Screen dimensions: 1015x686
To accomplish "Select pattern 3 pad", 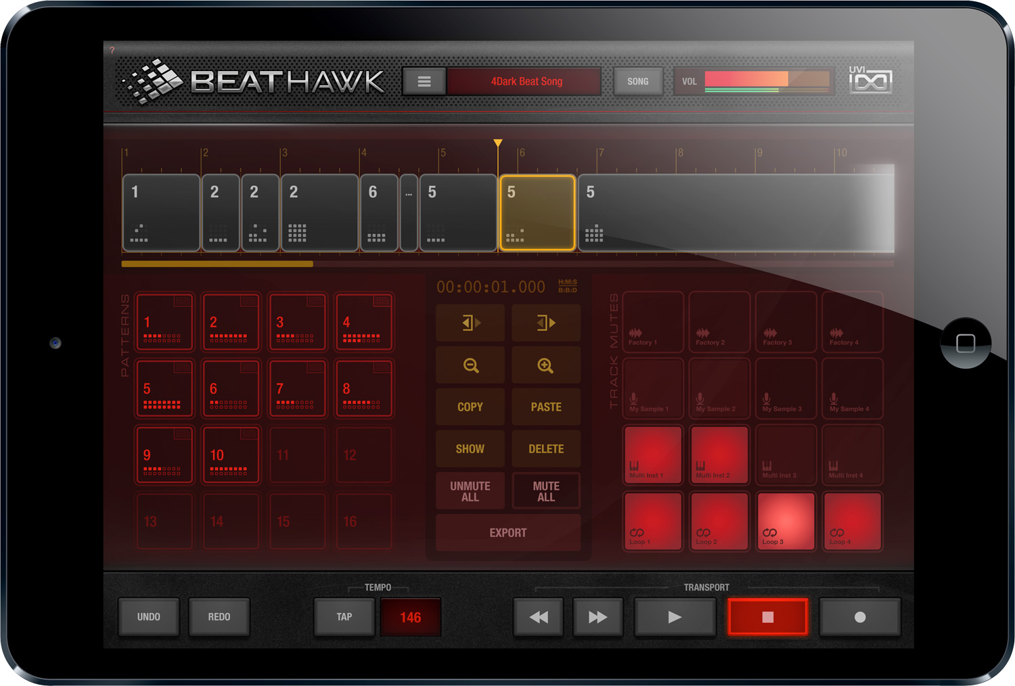I will click(298, 322).
